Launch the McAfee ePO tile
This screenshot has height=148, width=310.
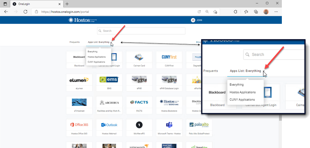[x=139, y=128]
